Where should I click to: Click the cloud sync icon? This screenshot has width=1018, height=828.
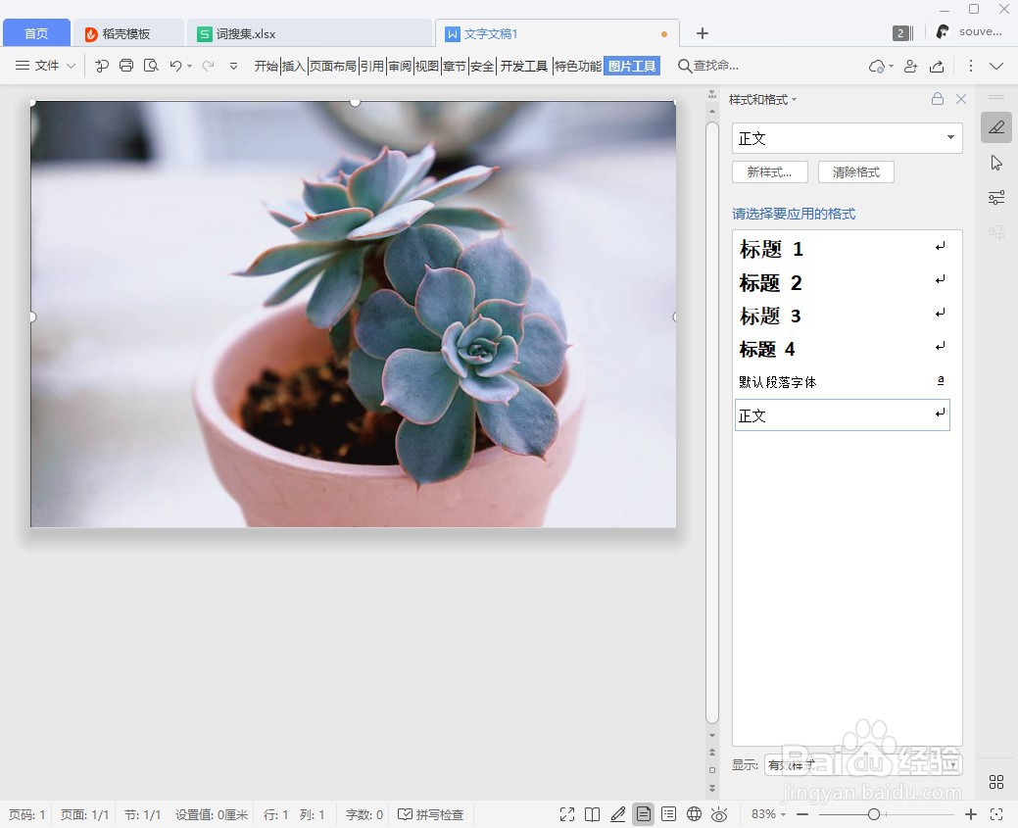coord(877,67)
